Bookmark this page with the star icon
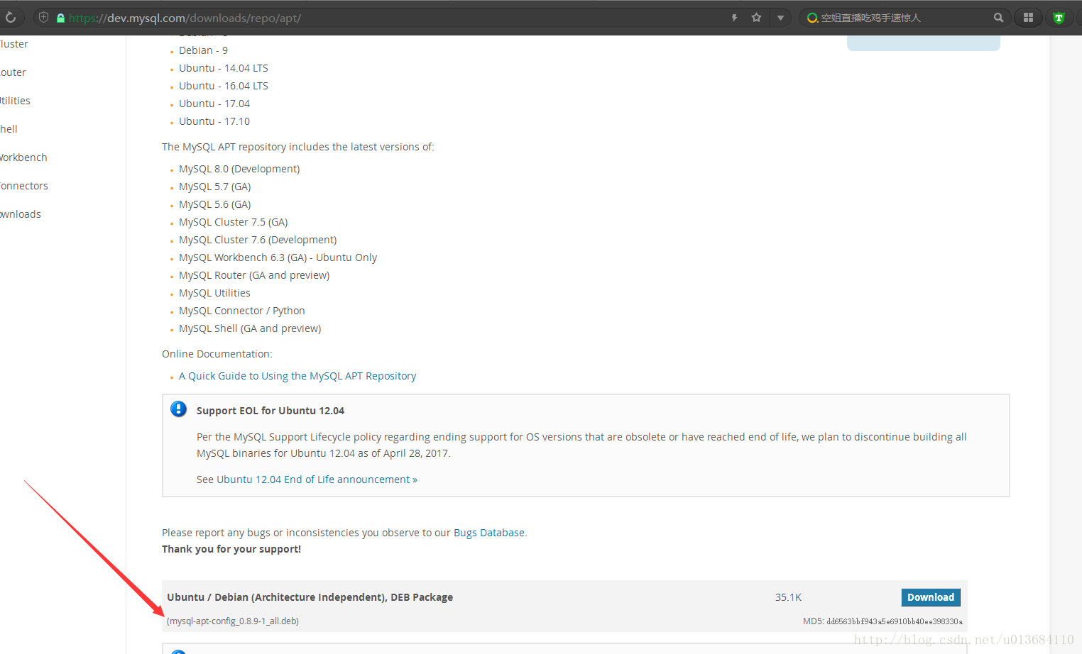Viewport: 1082px width, 654px height. (x=756, y=18)
